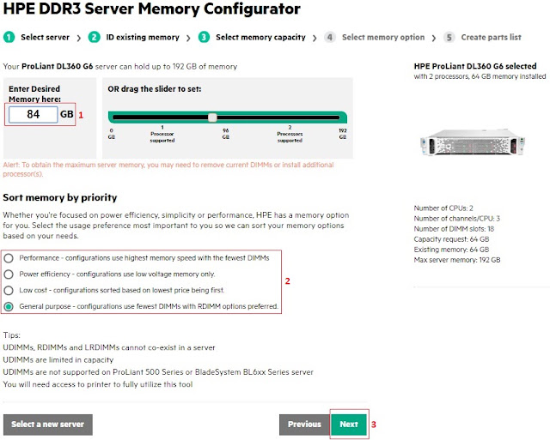The width and height of the screenshot is (550, 440).
Task: Open Select memory option step
Action: (x=383, y=38)
